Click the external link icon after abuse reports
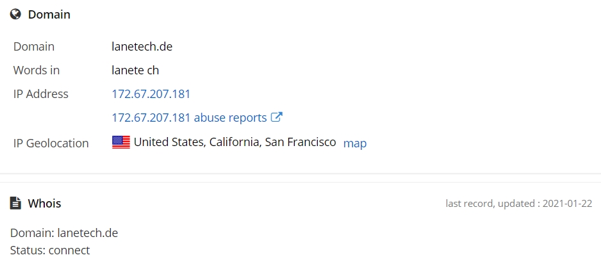 pos(277,117)
